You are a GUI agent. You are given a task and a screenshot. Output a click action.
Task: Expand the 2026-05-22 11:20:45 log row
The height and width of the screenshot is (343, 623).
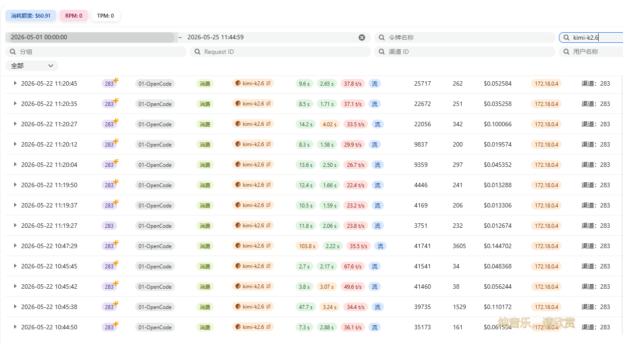[15, 83]
